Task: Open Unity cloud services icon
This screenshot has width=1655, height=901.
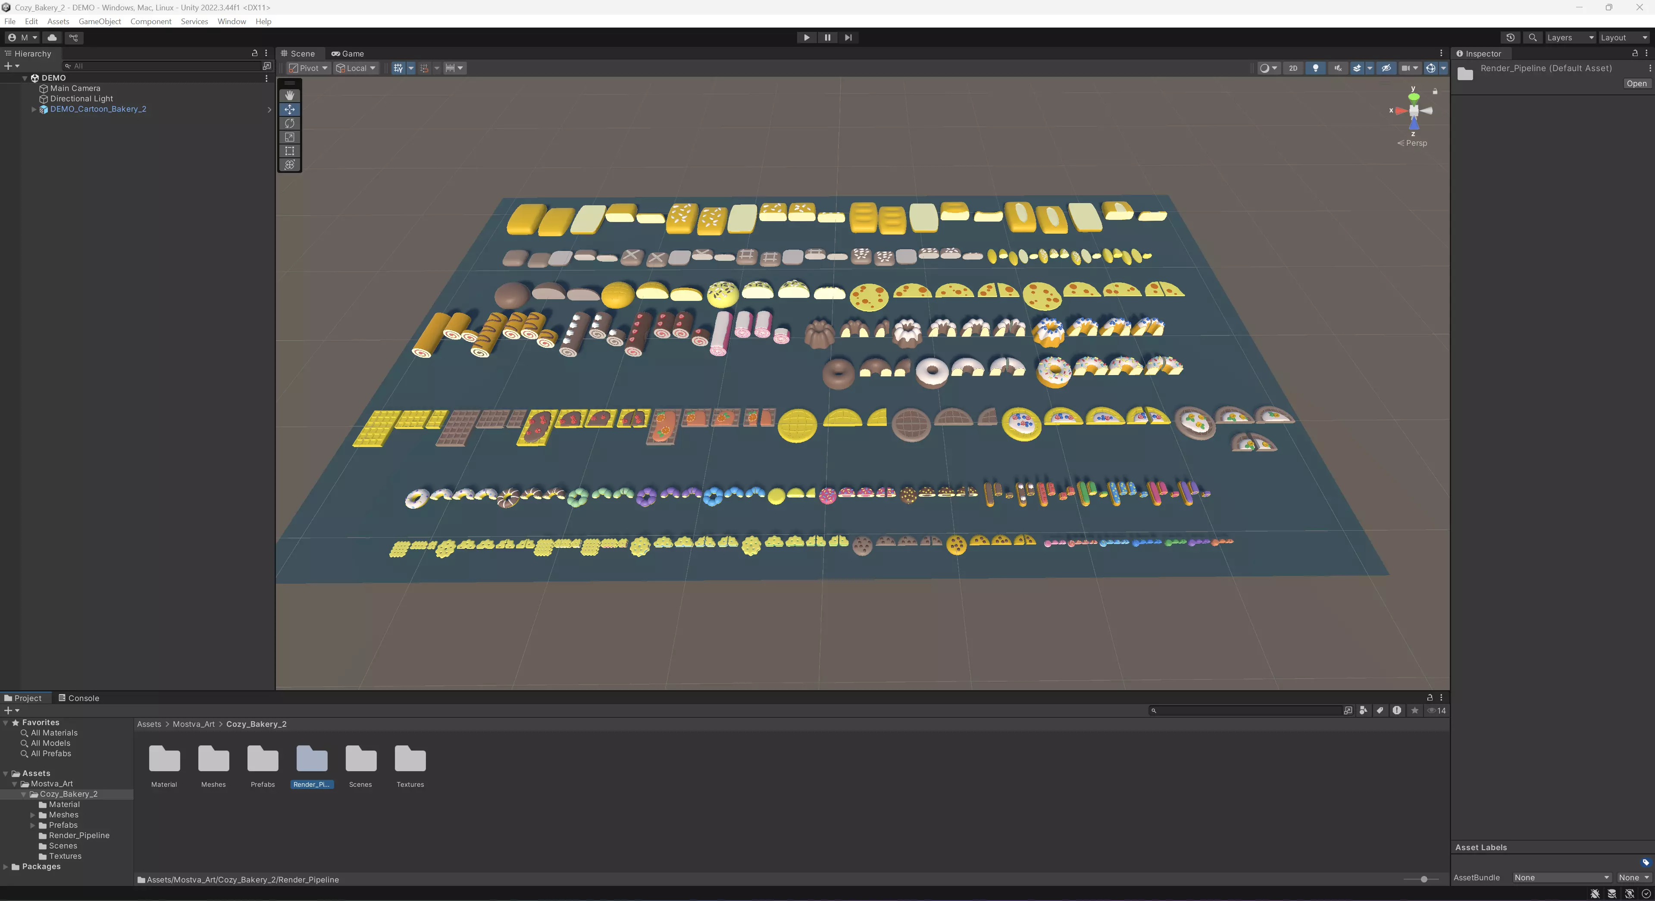Action: pyautogui.click(x=52, y=37)
